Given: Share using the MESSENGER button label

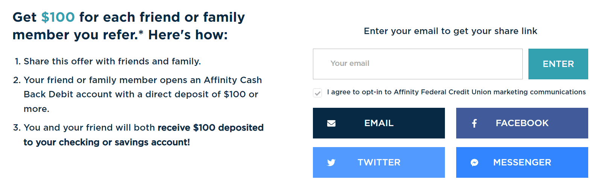Looking at the screenshot, I should pos(522,162).
